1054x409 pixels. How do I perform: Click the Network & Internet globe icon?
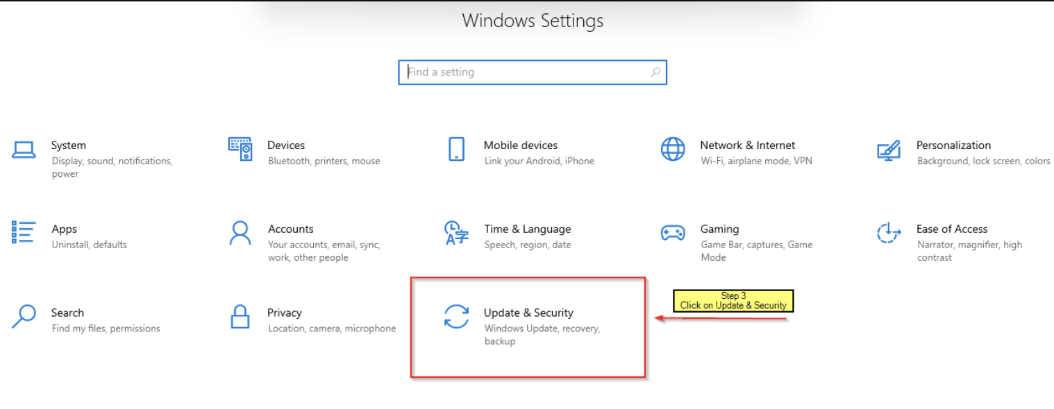tap(672, 149)
